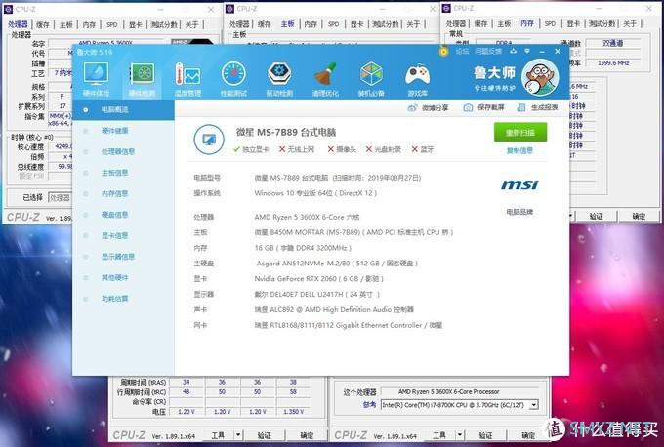Open 装机必备 essential software cube icon
This screenshot has height=447, width=664.
coord(371,79)
